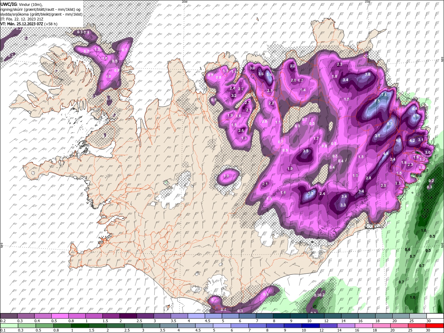Click the '(+58 h)' forecast offset text

(51, 24)
